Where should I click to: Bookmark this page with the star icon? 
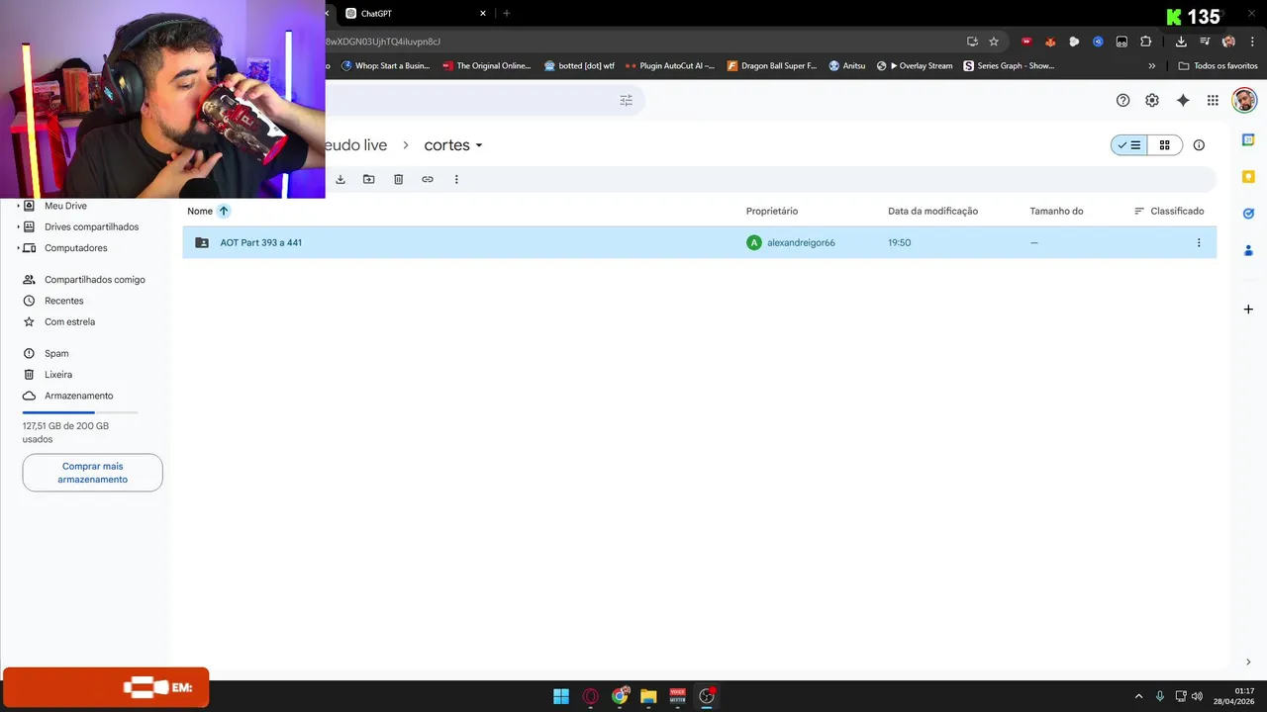994,42
